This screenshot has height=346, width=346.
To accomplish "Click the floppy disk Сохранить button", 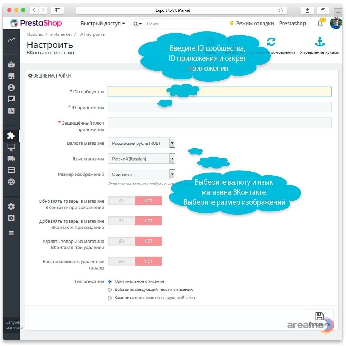I will click(319, 319).
